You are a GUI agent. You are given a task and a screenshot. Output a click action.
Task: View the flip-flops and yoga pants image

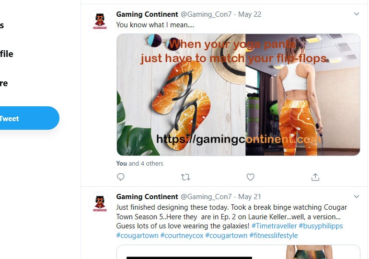click(x=238, y=94)
